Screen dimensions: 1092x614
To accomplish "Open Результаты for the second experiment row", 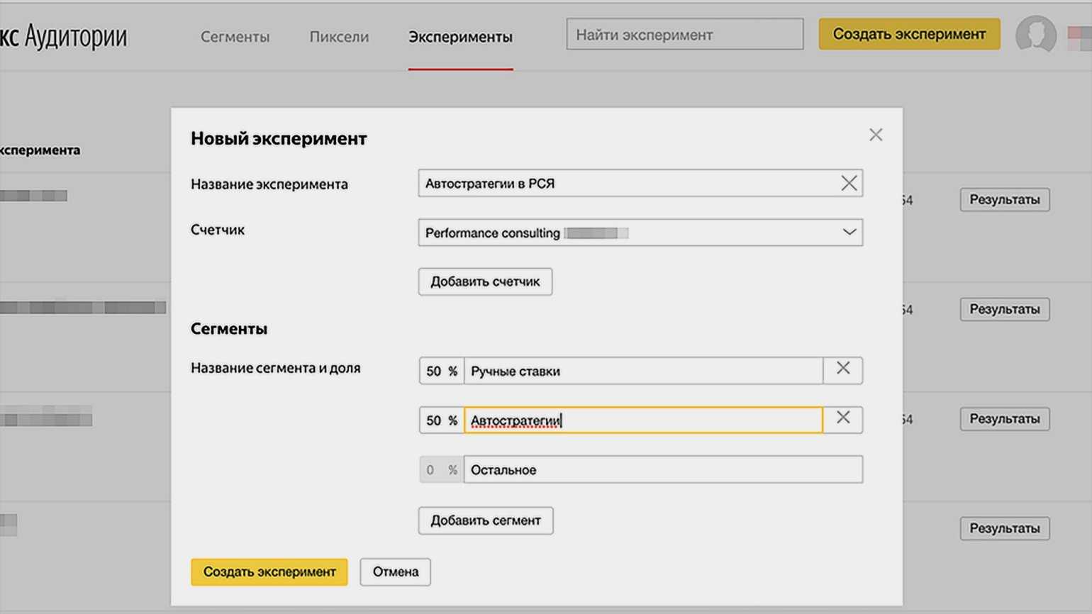I will (1005, 309).
